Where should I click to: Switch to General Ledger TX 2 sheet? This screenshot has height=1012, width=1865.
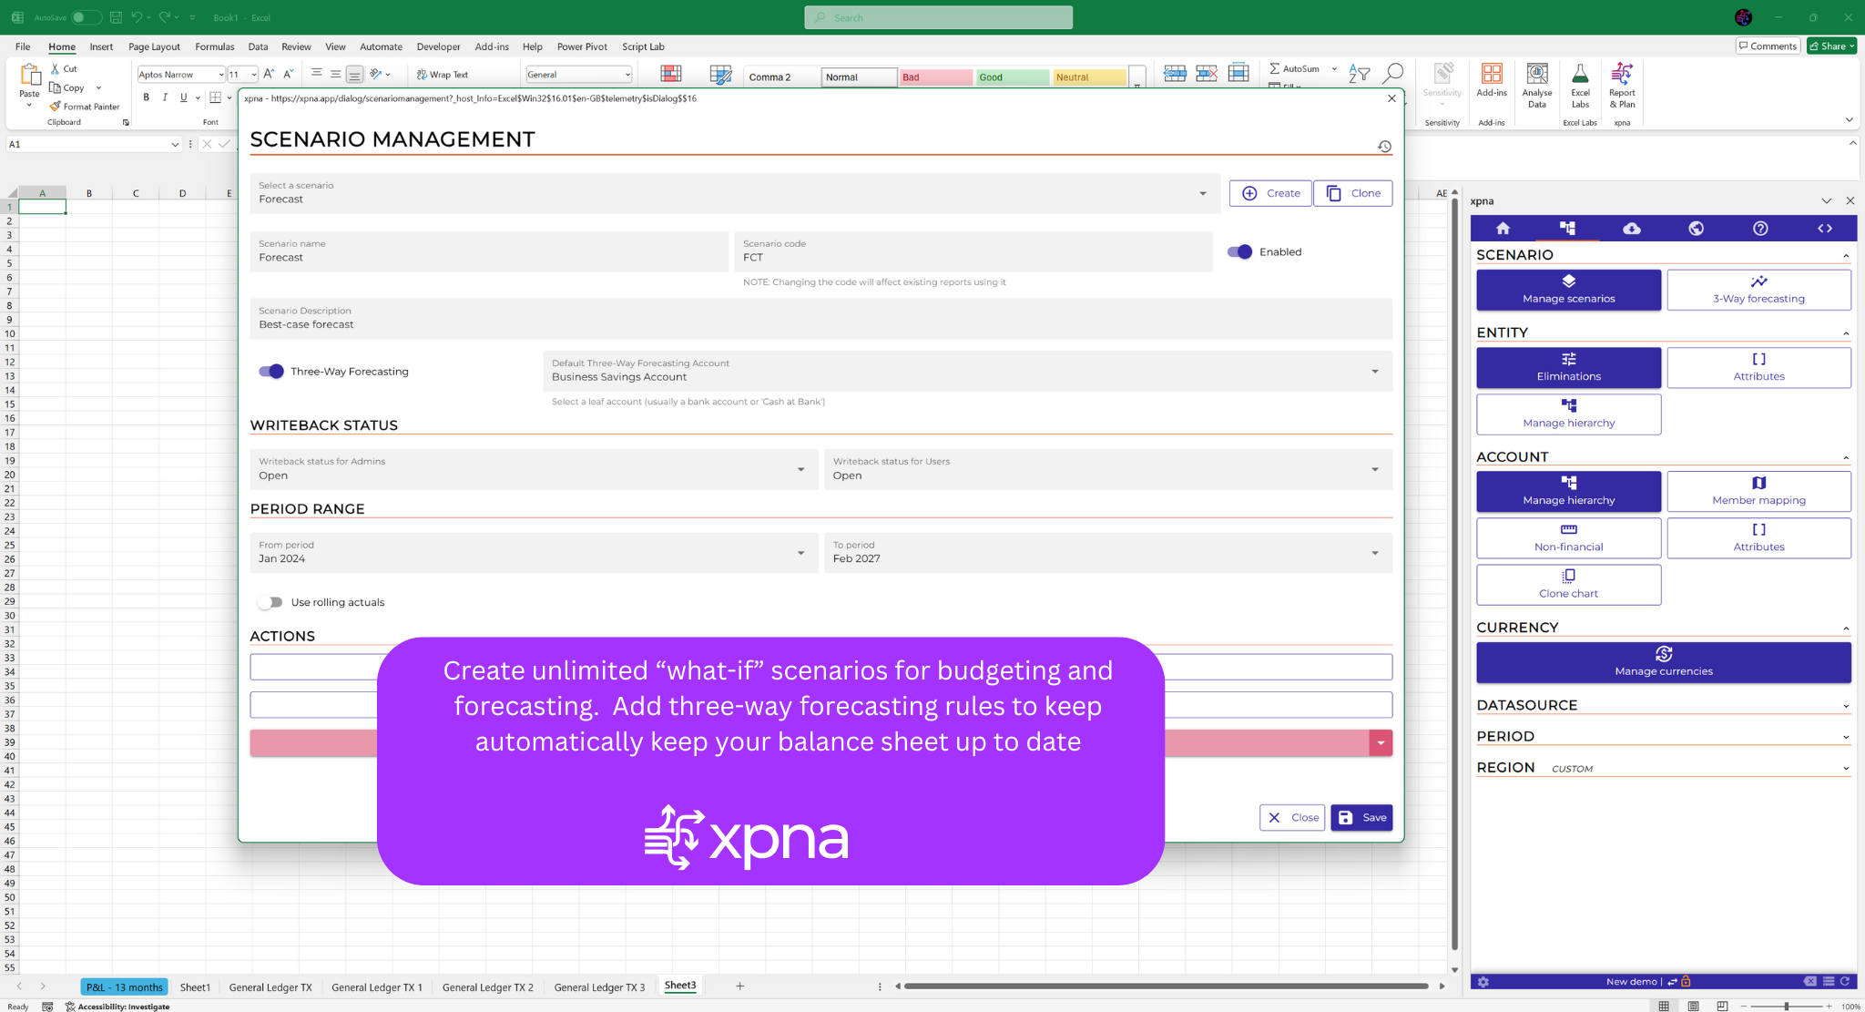click(x=488, y=986)
